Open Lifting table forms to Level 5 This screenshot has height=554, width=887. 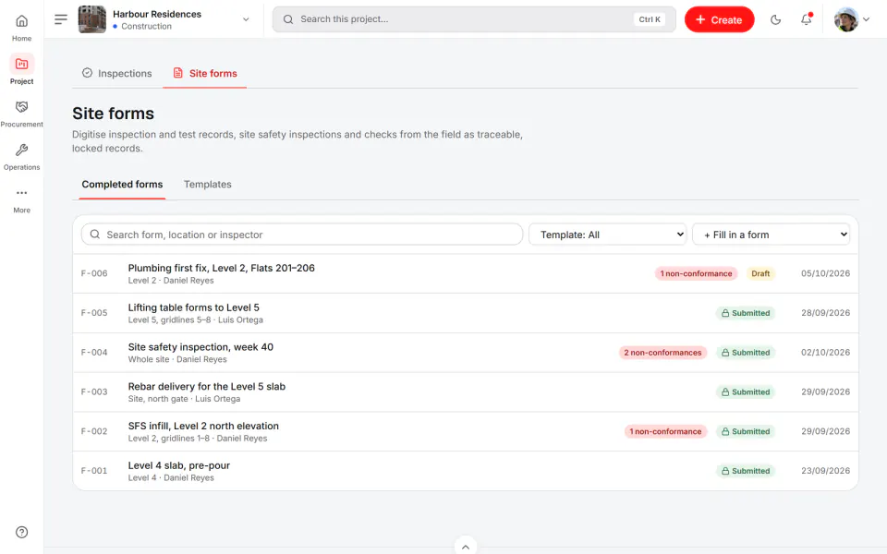tap(193, 307)
